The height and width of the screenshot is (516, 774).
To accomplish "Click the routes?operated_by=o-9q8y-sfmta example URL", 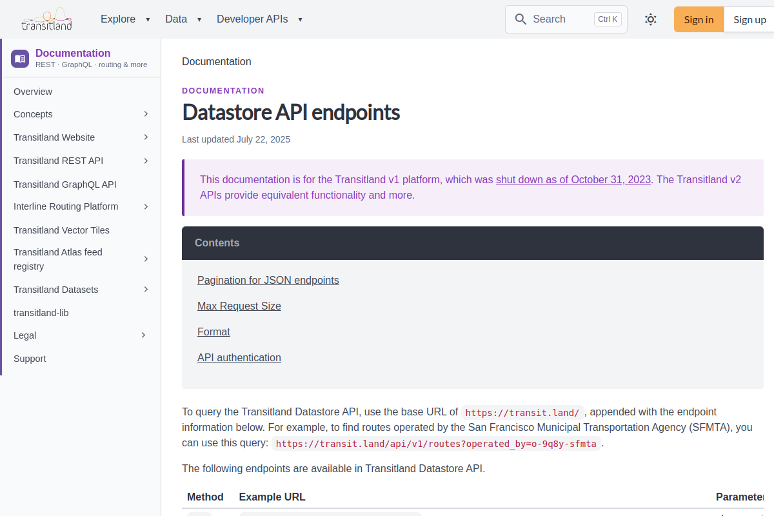I will point(436,444).
